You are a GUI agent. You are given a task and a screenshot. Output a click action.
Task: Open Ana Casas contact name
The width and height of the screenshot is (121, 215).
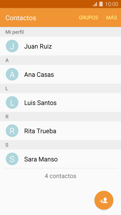click(39, 74)
